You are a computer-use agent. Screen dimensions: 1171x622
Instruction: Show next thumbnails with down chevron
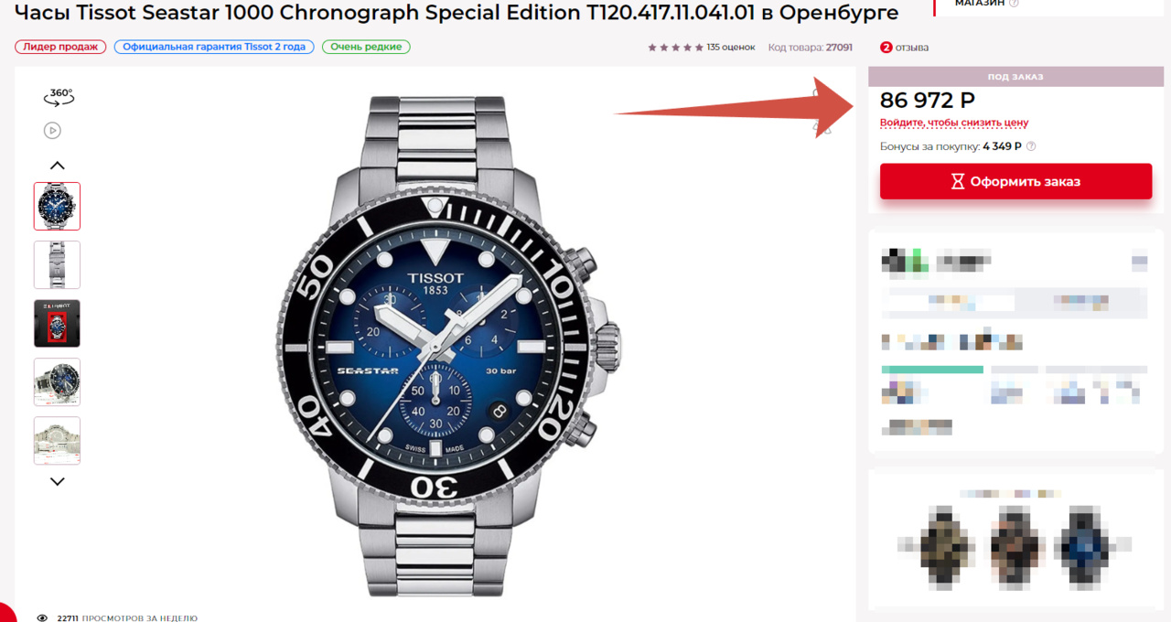57,481
